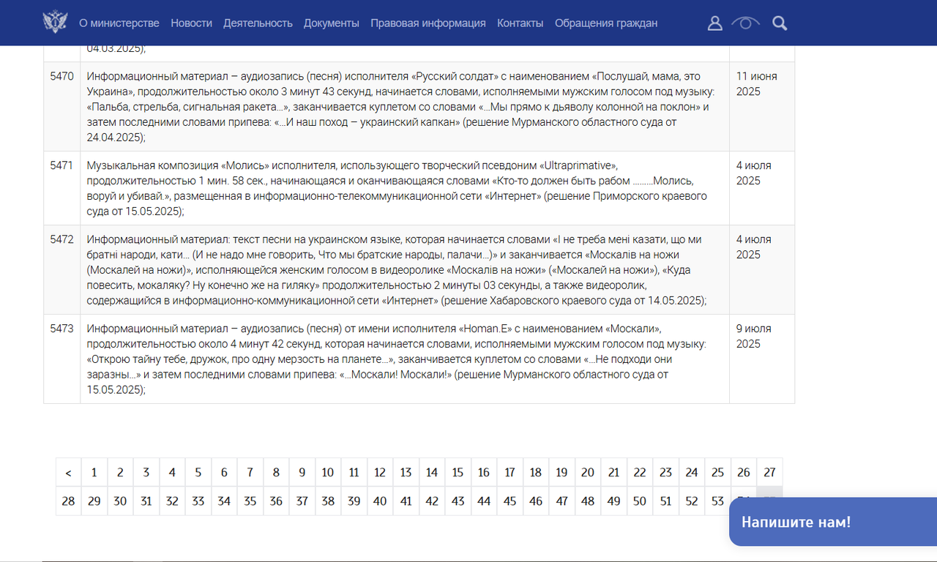Open the «Обращения граждан» menu item
This screenshot has height=562, width=937.
[x=606, y=23]
